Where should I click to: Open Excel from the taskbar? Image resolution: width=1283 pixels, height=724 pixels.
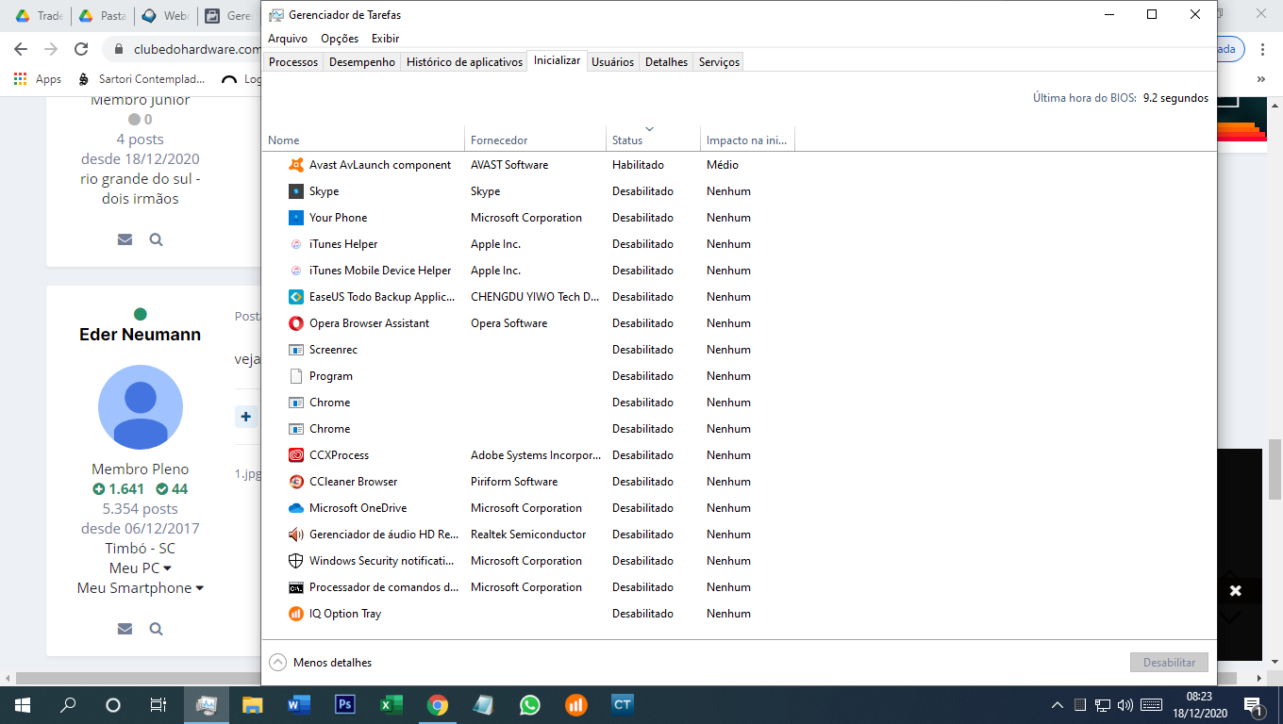click(x=391, y=704)
